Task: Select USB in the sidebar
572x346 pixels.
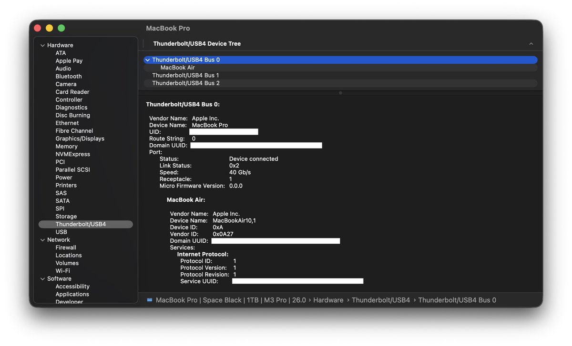Action: (x=61, y=232)
